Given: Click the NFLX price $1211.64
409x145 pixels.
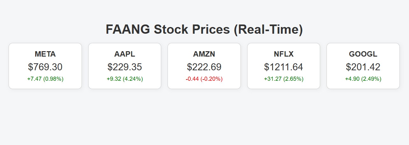Looking at the screenshot, I should coord(283,67).
